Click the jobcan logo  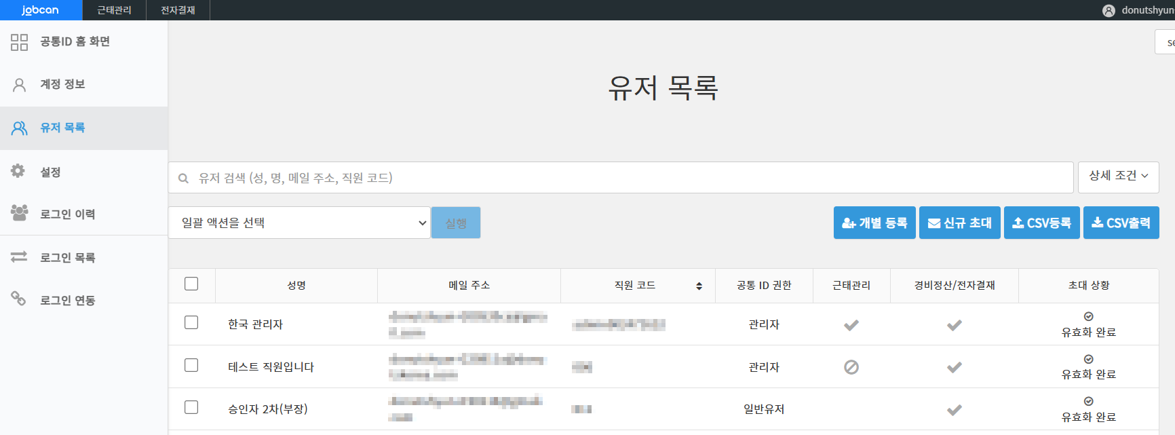click(x=40, y=10)
